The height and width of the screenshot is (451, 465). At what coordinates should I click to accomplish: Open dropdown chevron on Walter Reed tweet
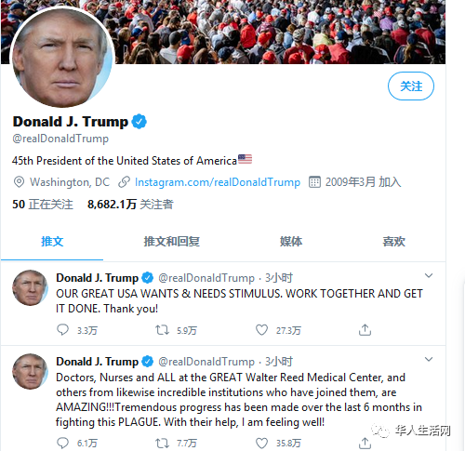(x=429, y=359)
